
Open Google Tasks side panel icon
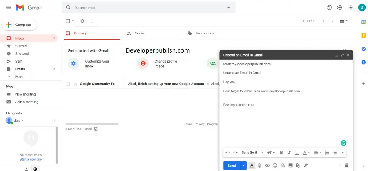pos(363,49)
